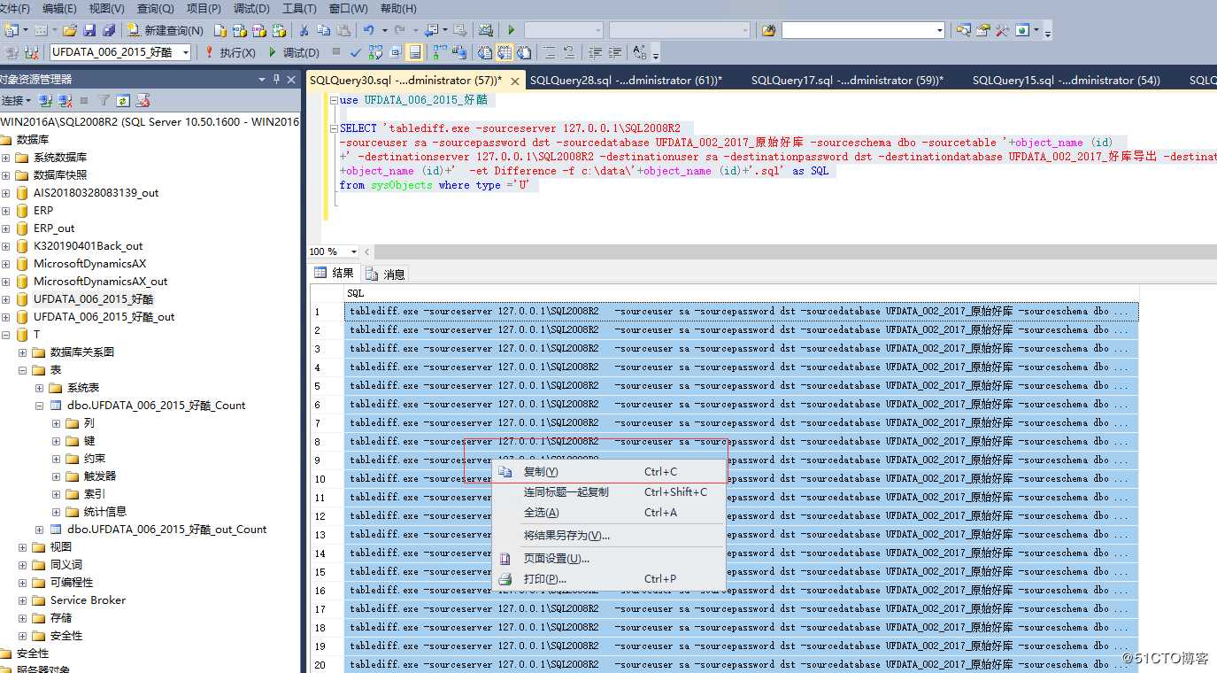Image resolution: width=1217 pixels, height=673 pixels.
Task: Expand the 系统数据库 node
Action: (x=5, y=158)
